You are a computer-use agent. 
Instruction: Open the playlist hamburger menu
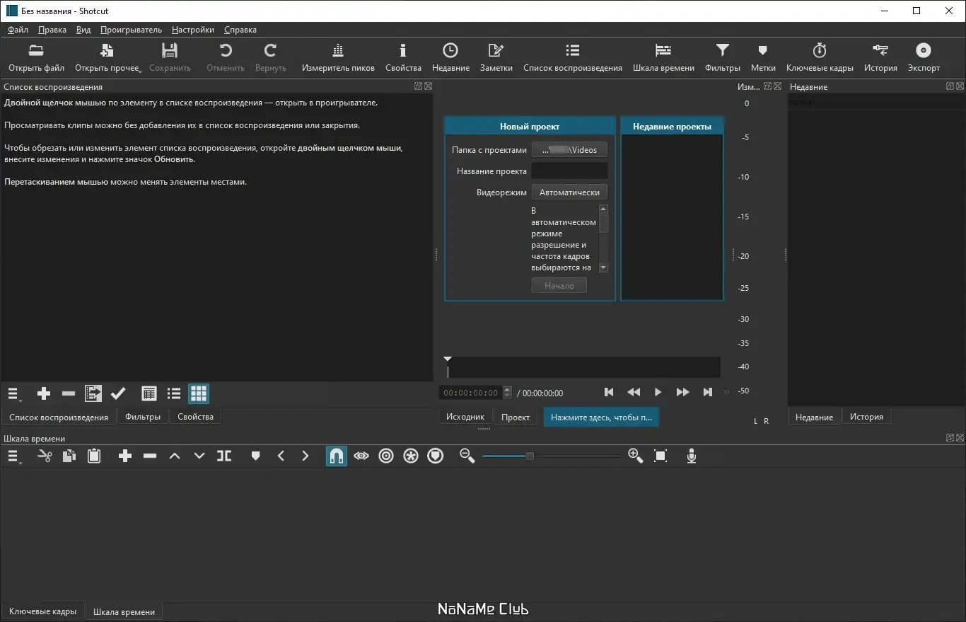coord(14,393)
